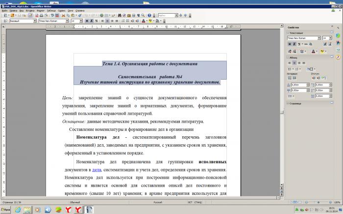Click the Print icon in toolbar
Image resolution: width=343 pixels, height=214 pixels.
41,16
